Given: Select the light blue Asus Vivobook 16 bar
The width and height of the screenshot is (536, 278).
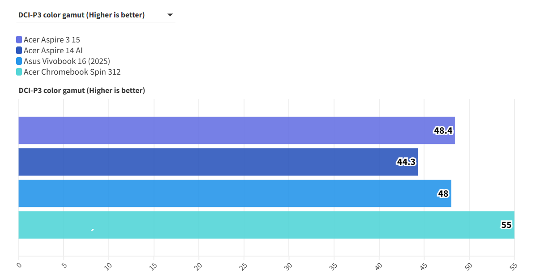Looking at the screenshot, I should [x=224, y=194].
